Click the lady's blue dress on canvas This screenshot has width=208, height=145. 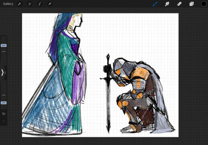point(49,106)
